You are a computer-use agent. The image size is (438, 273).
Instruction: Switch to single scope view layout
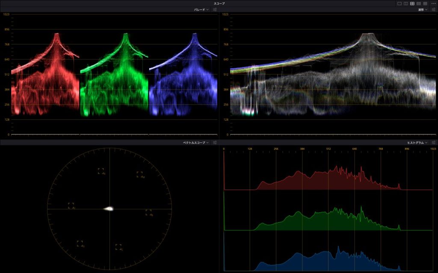(400, 3)
